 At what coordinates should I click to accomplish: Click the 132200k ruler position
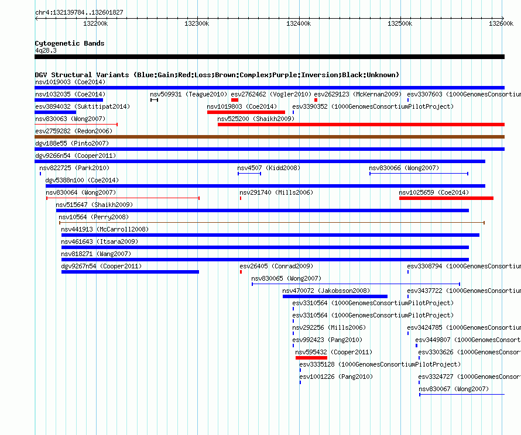(95, 23)
